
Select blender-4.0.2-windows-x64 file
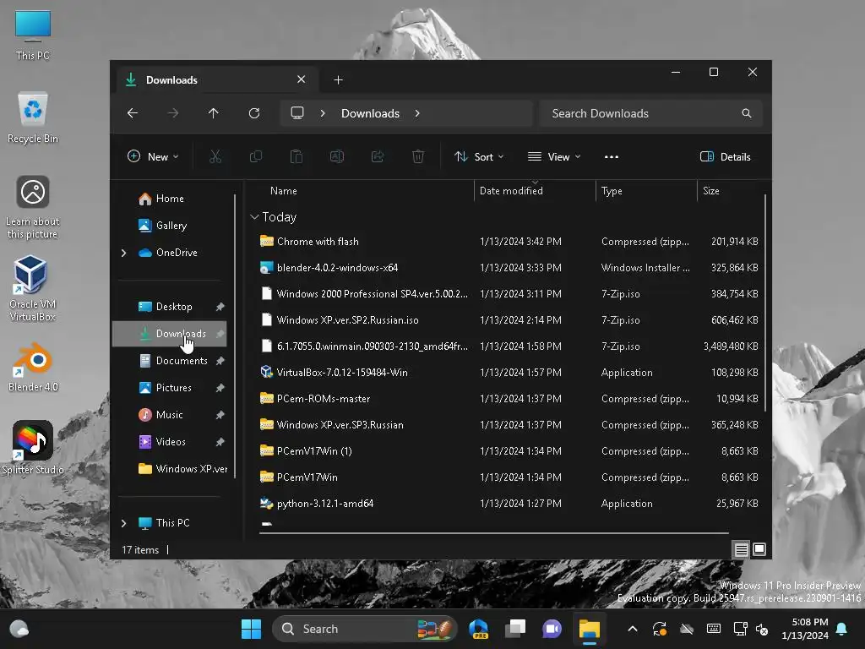tap(508, 268)
